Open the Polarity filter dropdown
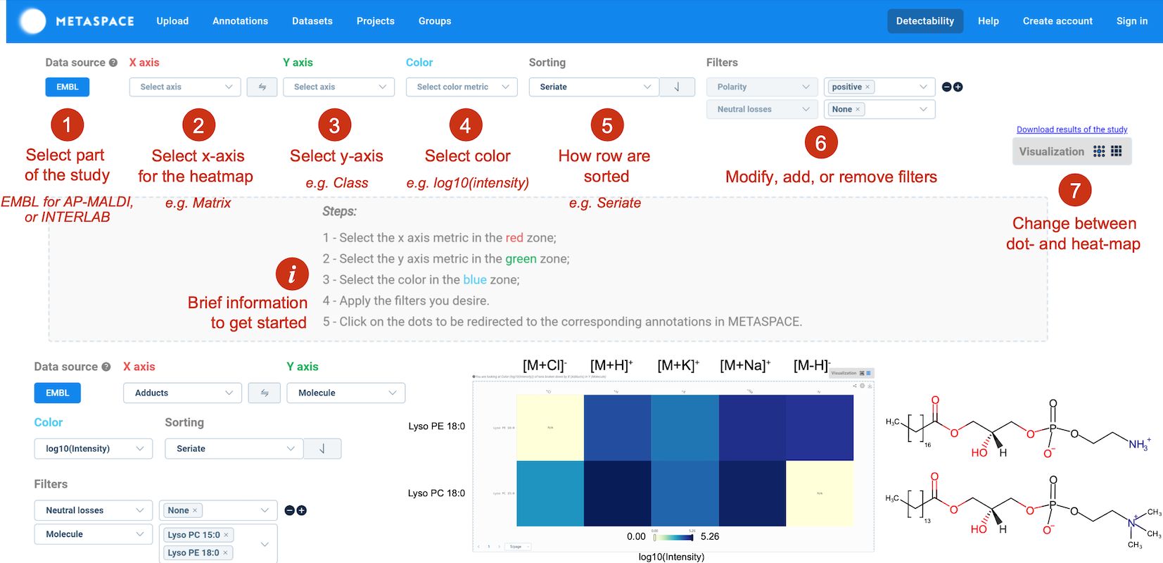 click(762, 87)
